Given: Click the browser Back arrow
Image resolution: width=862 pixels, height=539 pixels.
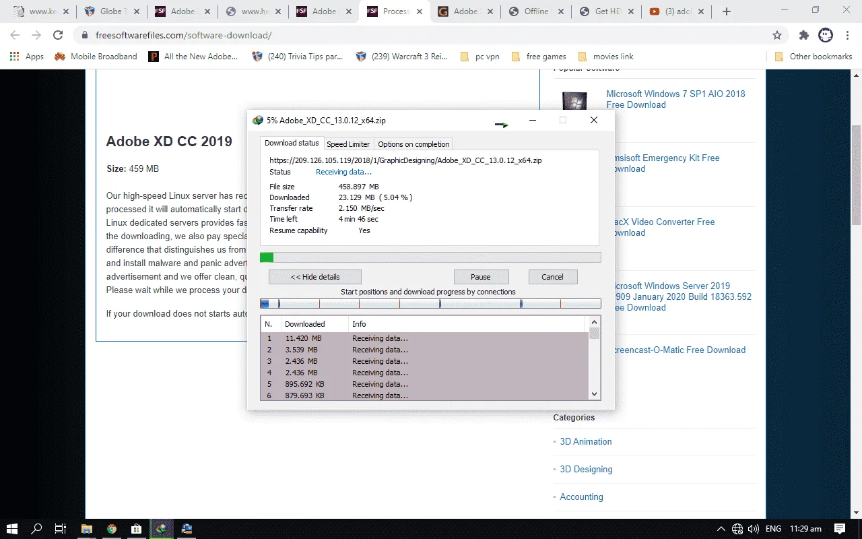Looking at the screenshot, I should [x=15, y=35].
